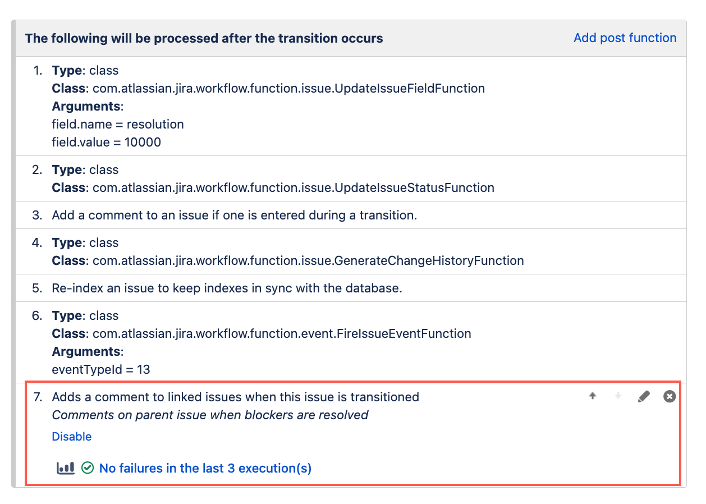Click the field.value = 10000 argument
Image resolution: width=706 pixels, height=504 pixels.
[x=107, y=142]
